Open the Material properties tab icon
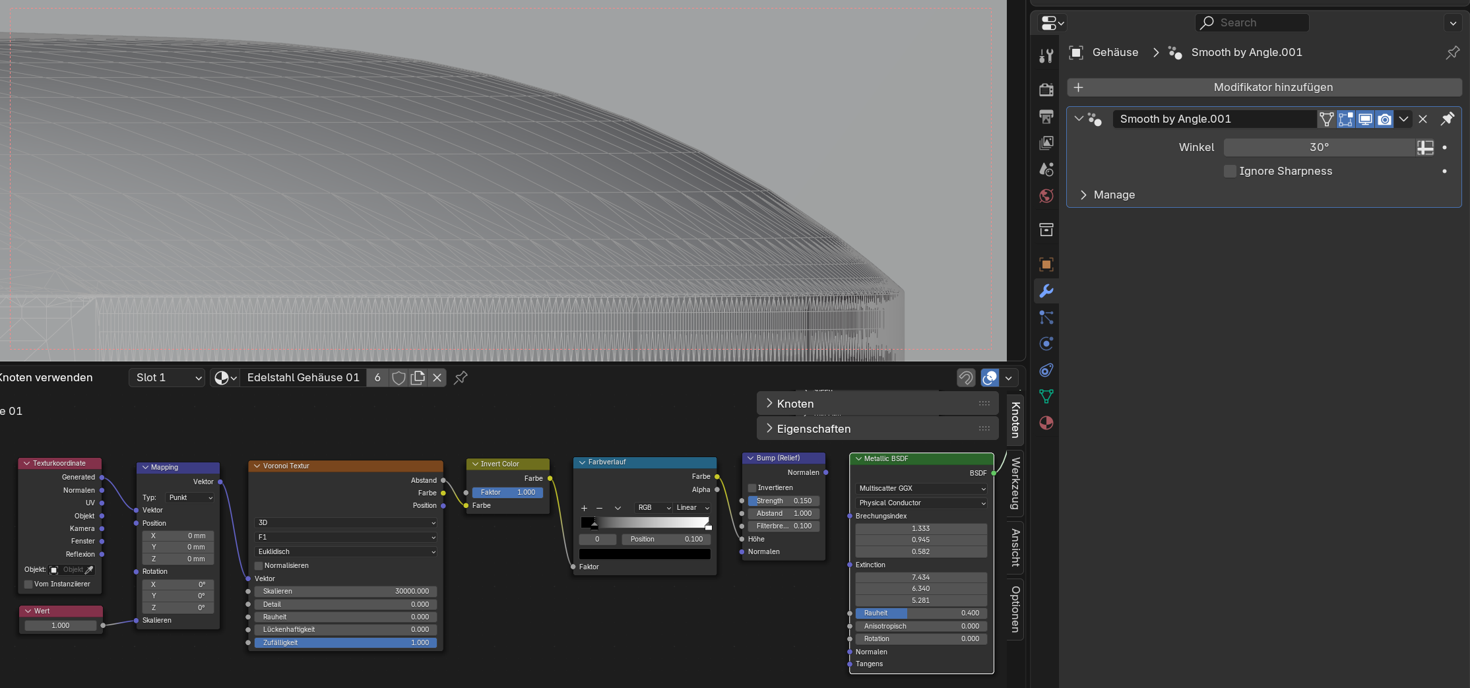The image size is (1470, 688). 1046,423
